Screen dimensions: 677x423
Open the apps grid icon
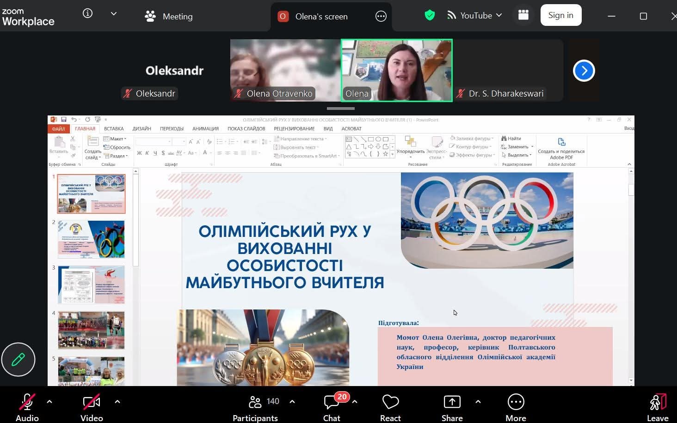(x=523, y=15)
